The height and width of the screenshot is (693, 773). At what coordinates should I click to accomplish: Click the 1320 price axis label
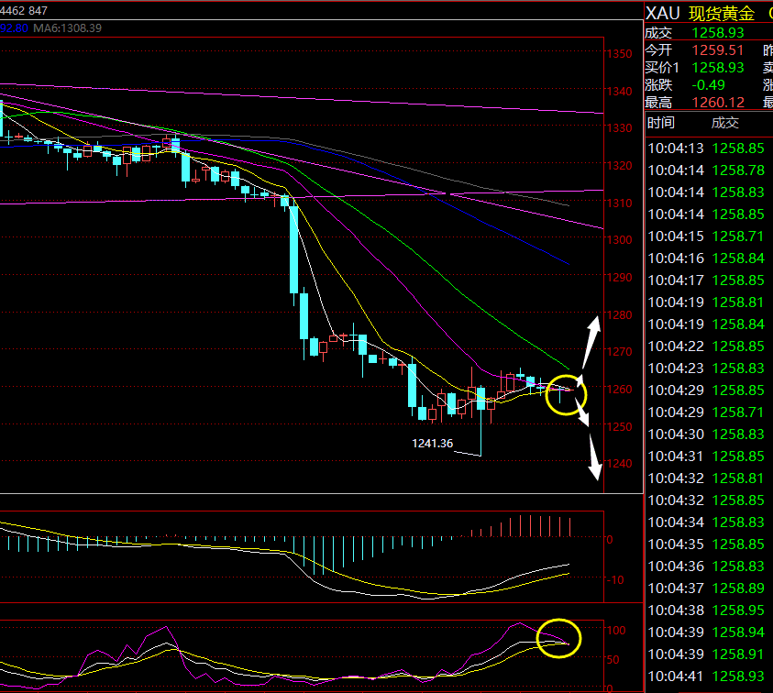[619, 166]
